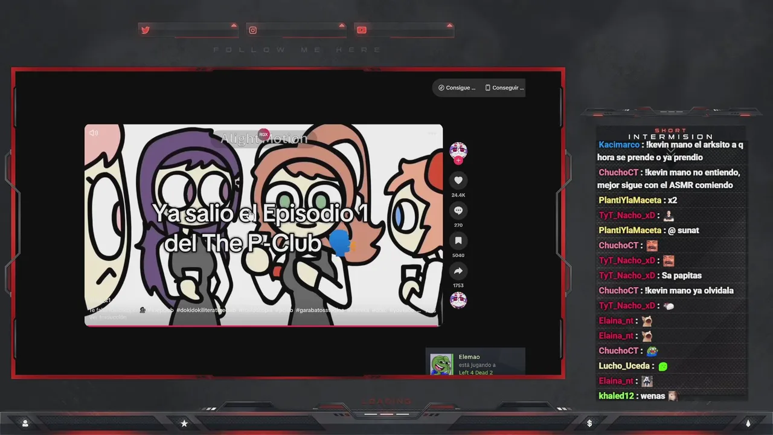
Task: Click the Twitter bird icon in overlay
Action: pos(145,30)
